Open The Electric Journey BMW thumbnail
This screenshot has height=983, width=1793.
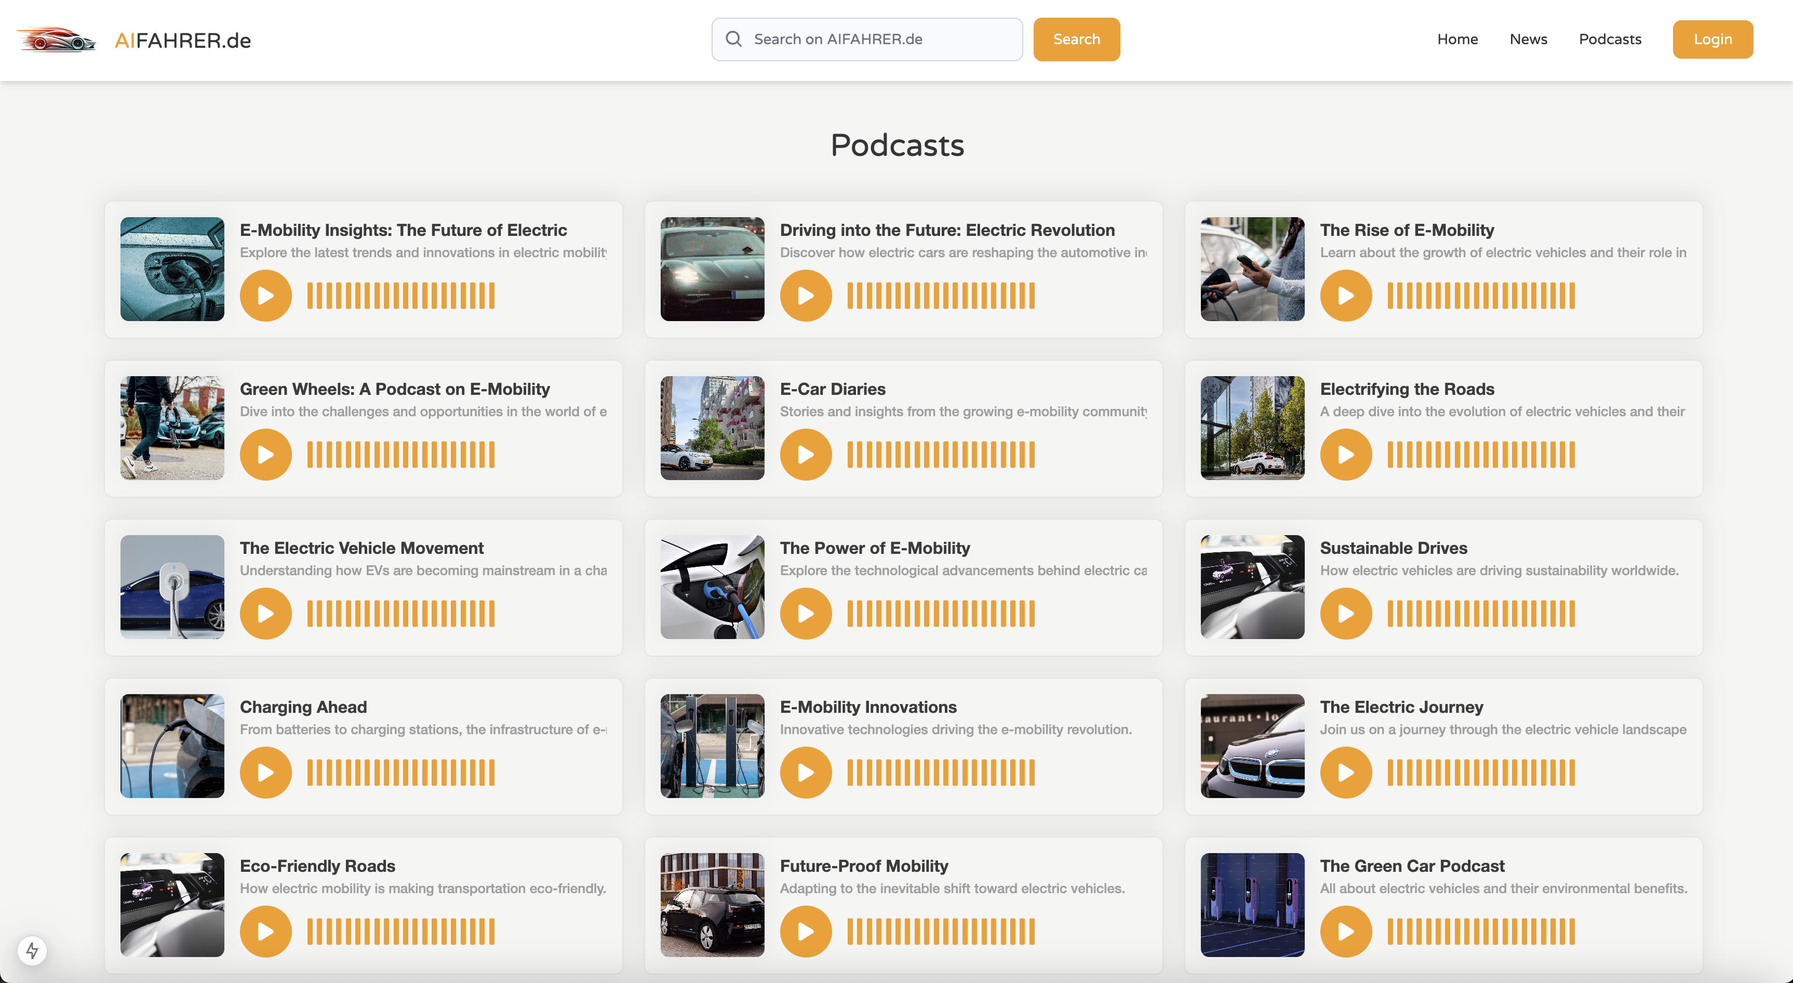1251,746
